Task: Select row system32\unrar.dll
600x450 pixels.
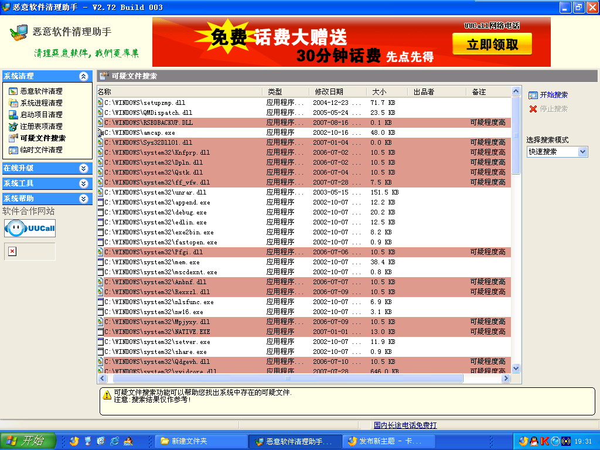Action: point(304,192)
